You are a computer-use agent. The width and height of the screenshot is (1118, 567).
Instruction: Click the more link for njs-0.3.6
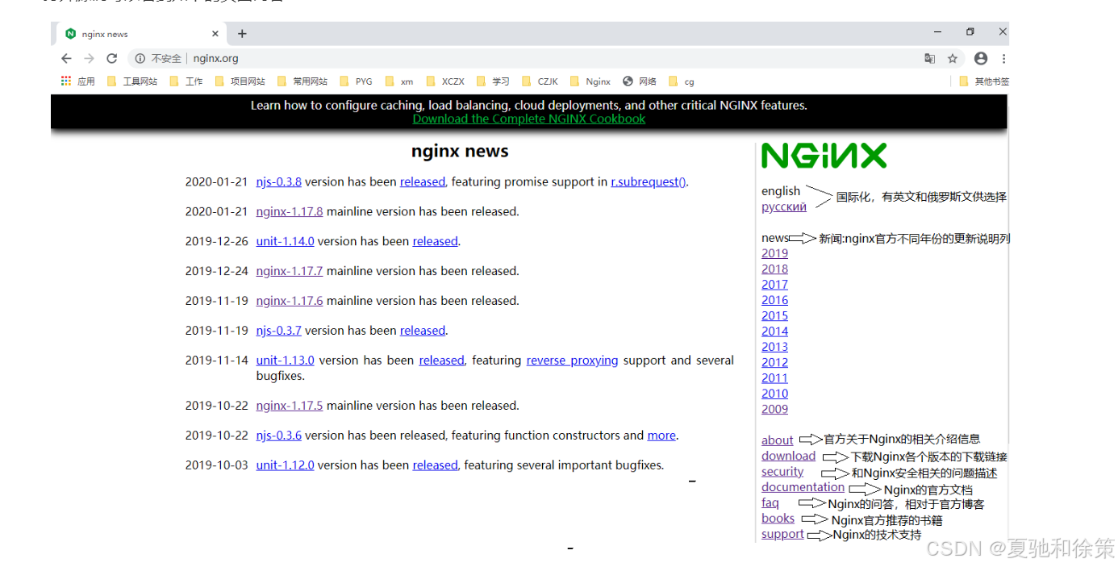tap(661, 436)
